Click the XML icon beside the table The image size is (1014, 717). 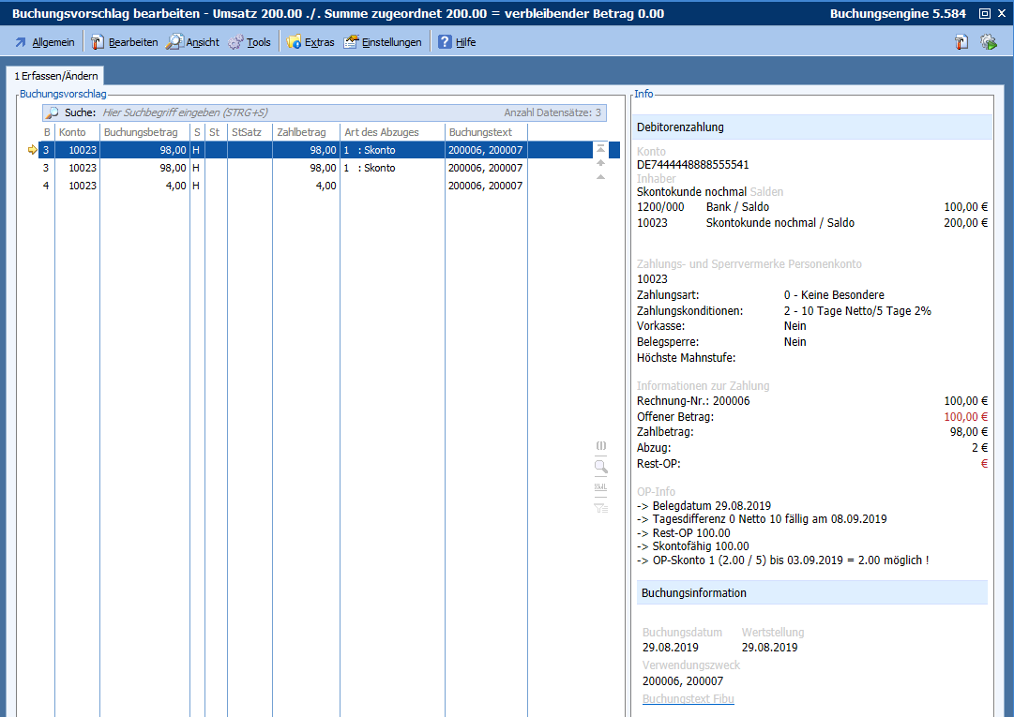600,487
